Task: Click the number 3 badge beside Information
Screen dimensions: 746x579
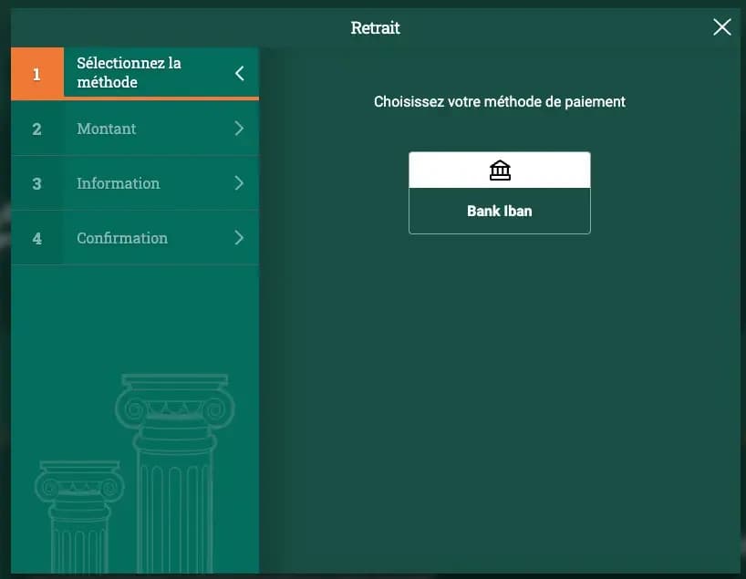Action: pos(36,183)
